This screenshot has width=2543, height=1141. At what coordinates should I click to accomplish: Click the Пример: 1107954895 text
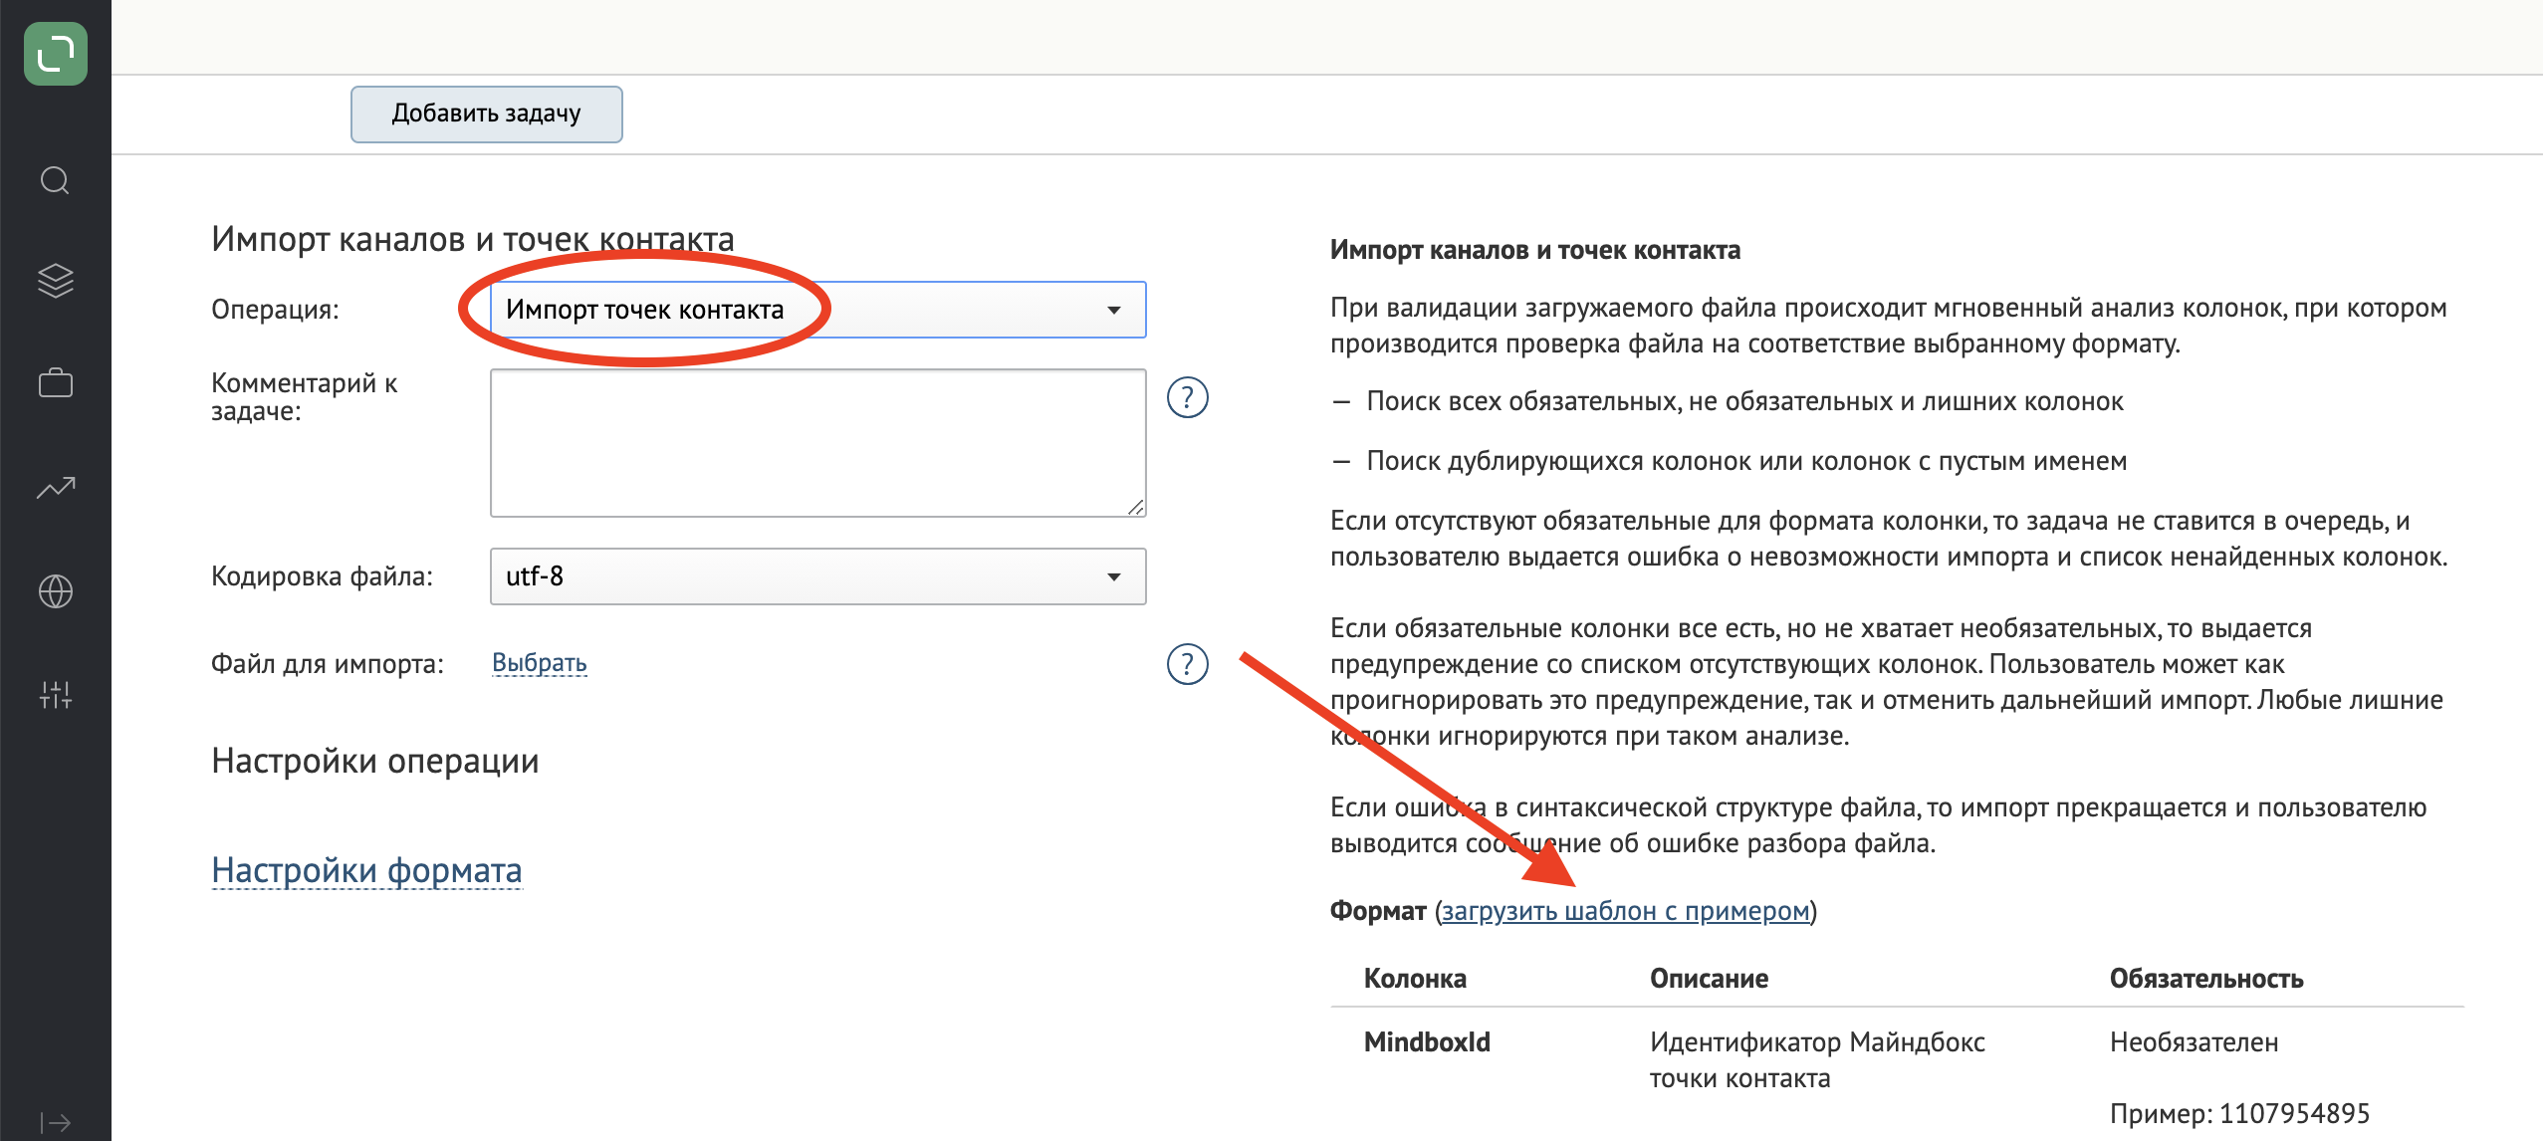click(x=2239, y=1114)
